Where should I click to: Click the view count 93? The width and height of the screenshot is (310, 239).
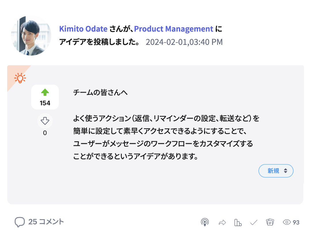297,222
